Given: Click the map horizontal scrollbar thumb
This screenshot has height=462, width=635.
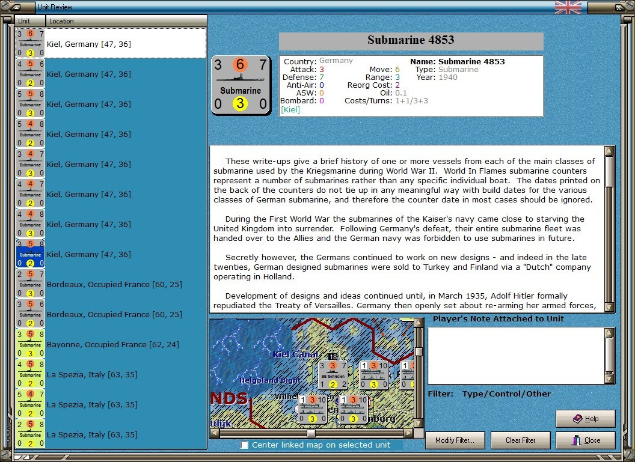Looking at the screenshot, I should [x=311, y=433].
